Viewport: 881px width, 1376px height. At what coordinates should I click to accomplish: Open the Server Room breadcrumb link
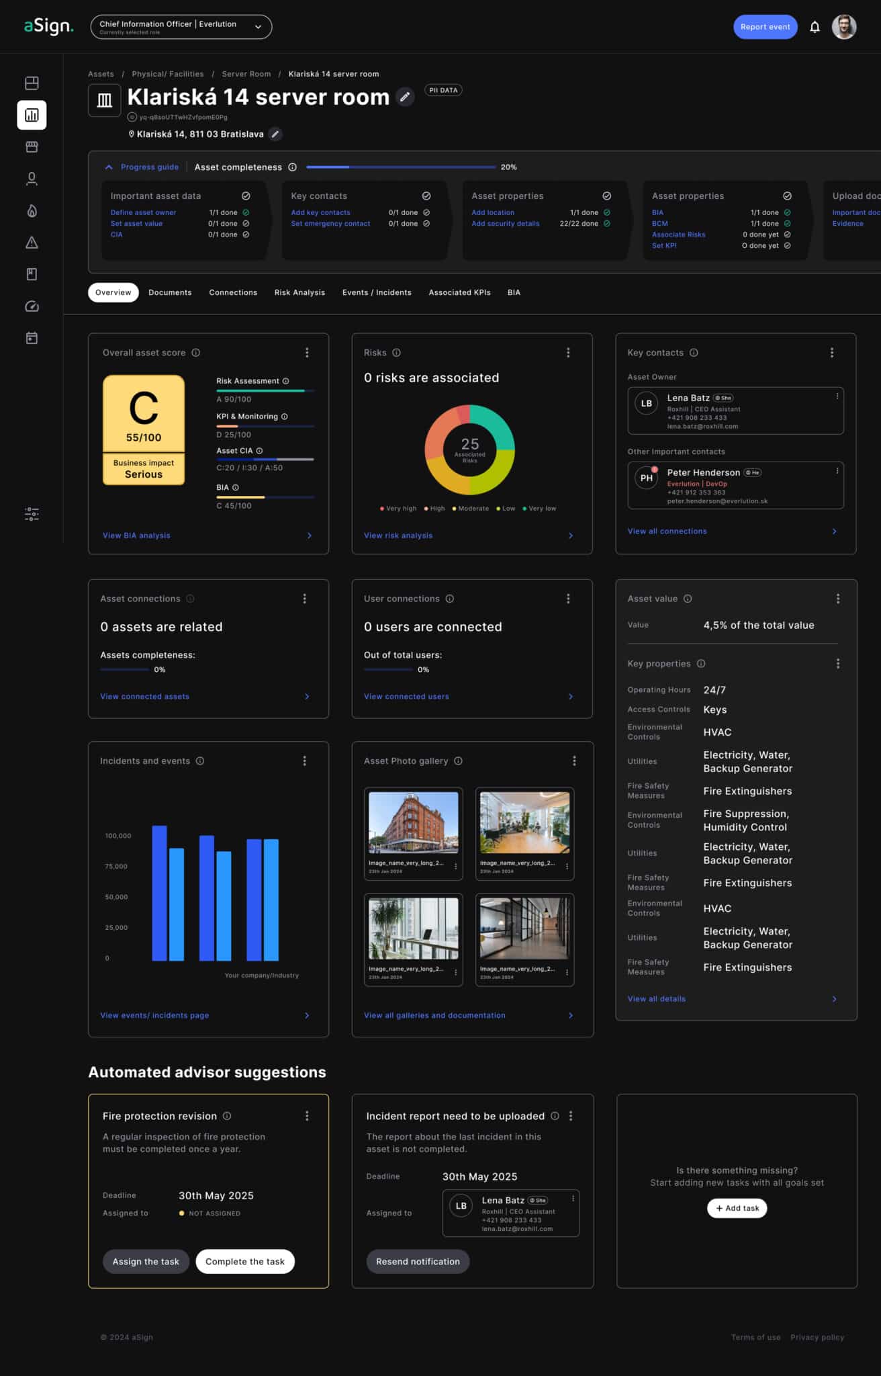click(246, 74)
